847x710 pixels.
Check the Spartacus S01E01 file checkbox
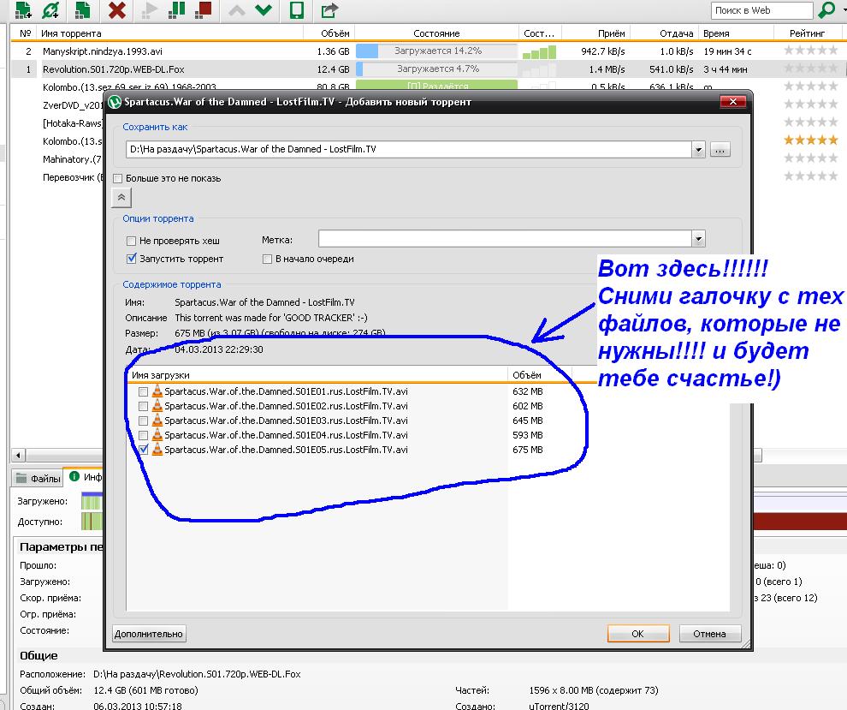[x=143, y=391]
